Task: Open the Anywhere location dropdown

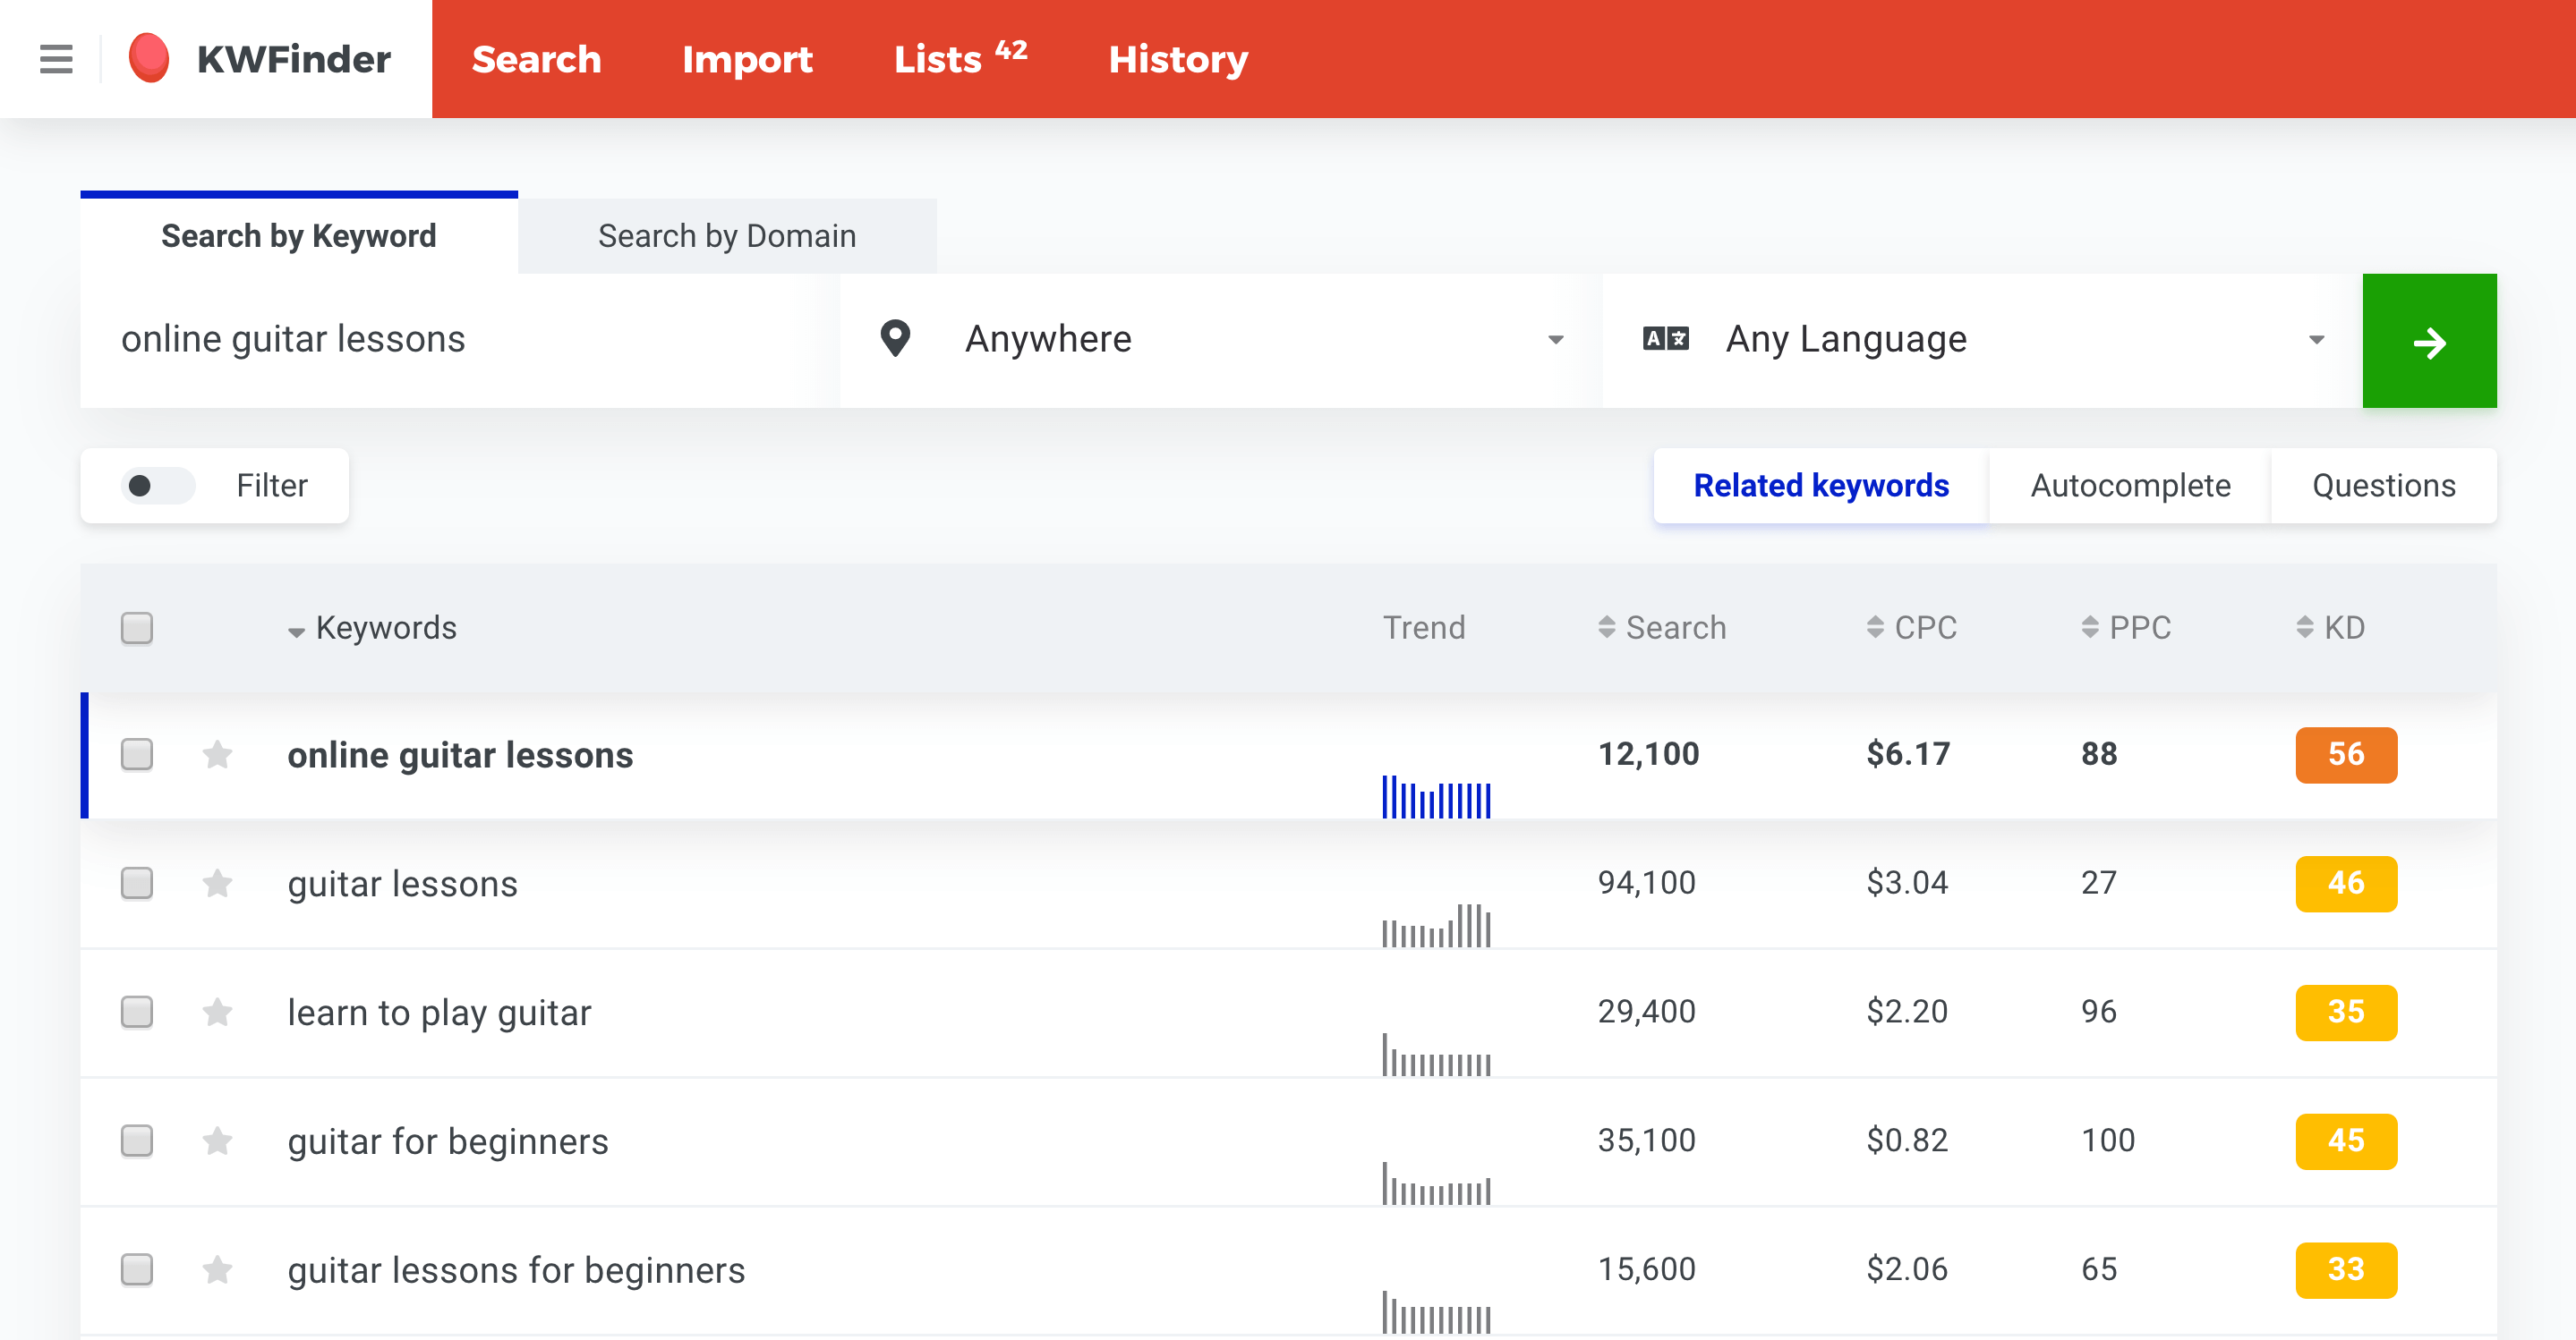Action: (x=1211, y=341)
